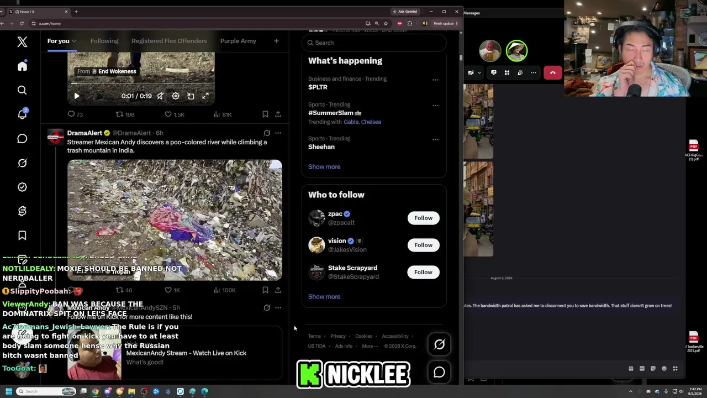Reply to the post with 73 replies
707x398 pixels.
(x=75, y=114)
